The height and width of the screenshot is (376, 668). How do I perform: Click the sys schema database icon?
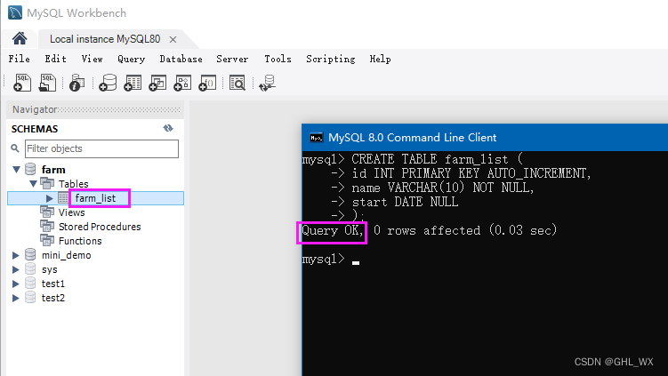coord(30,269)
